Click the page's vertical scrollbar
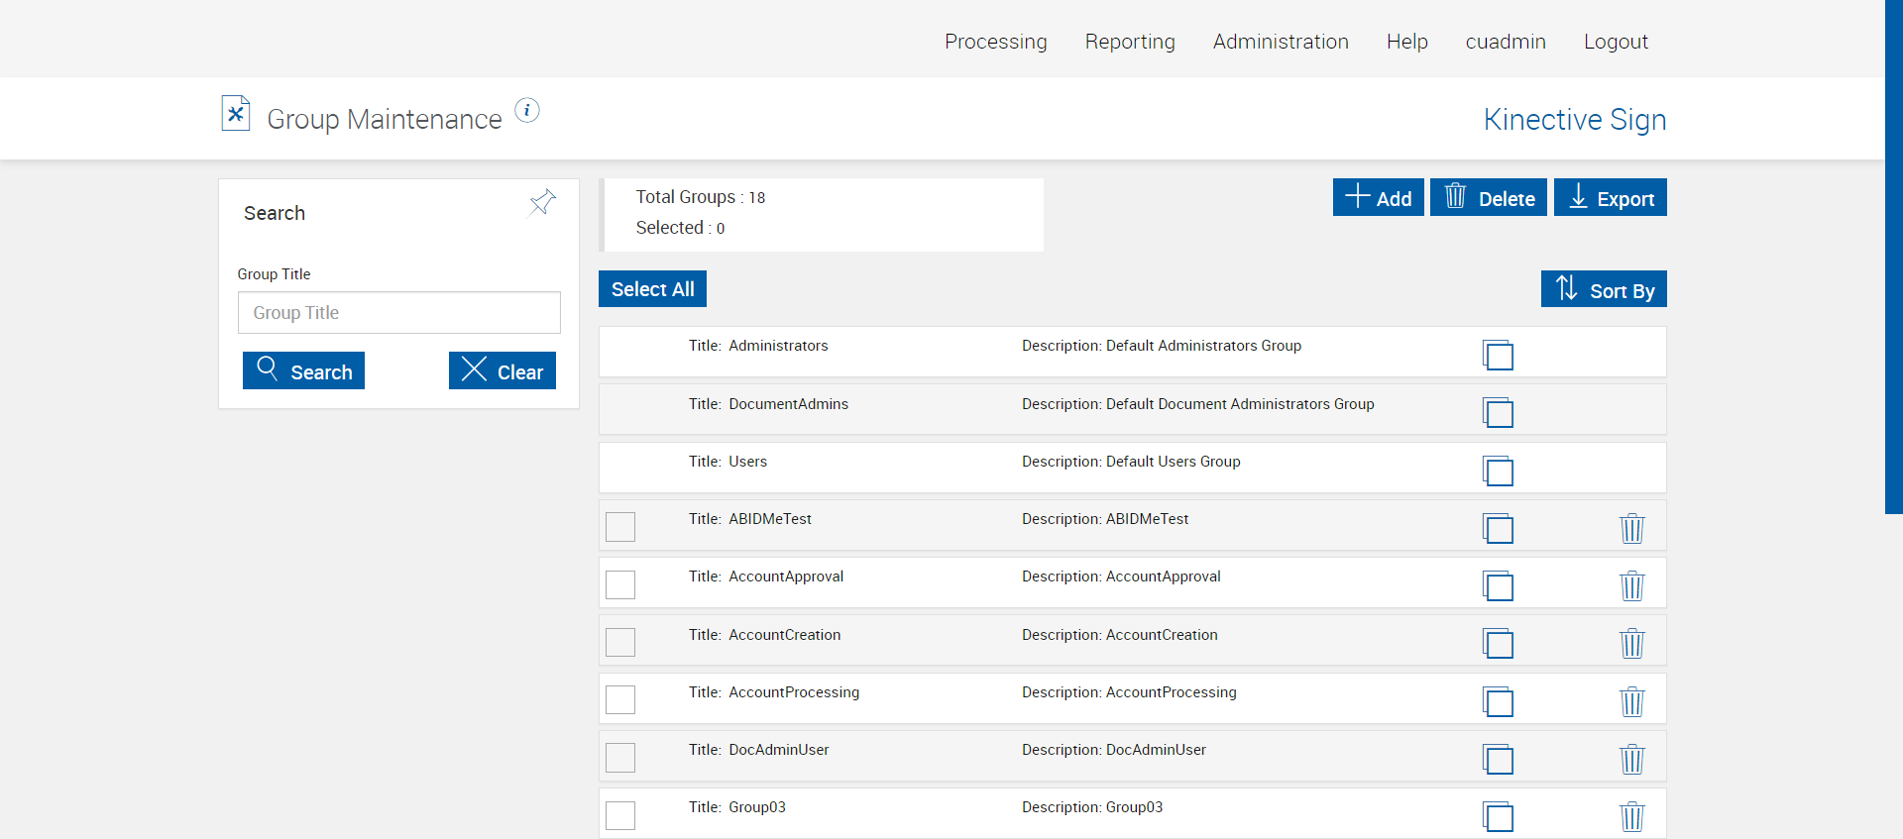 click(1893, 258)
